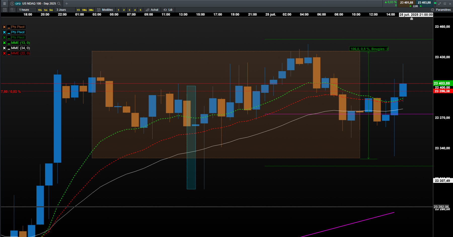This screenshot has width=453, height=237.
Task: Remove the cyan Pts Pivot indicator
Action: (x=4, y=32)
